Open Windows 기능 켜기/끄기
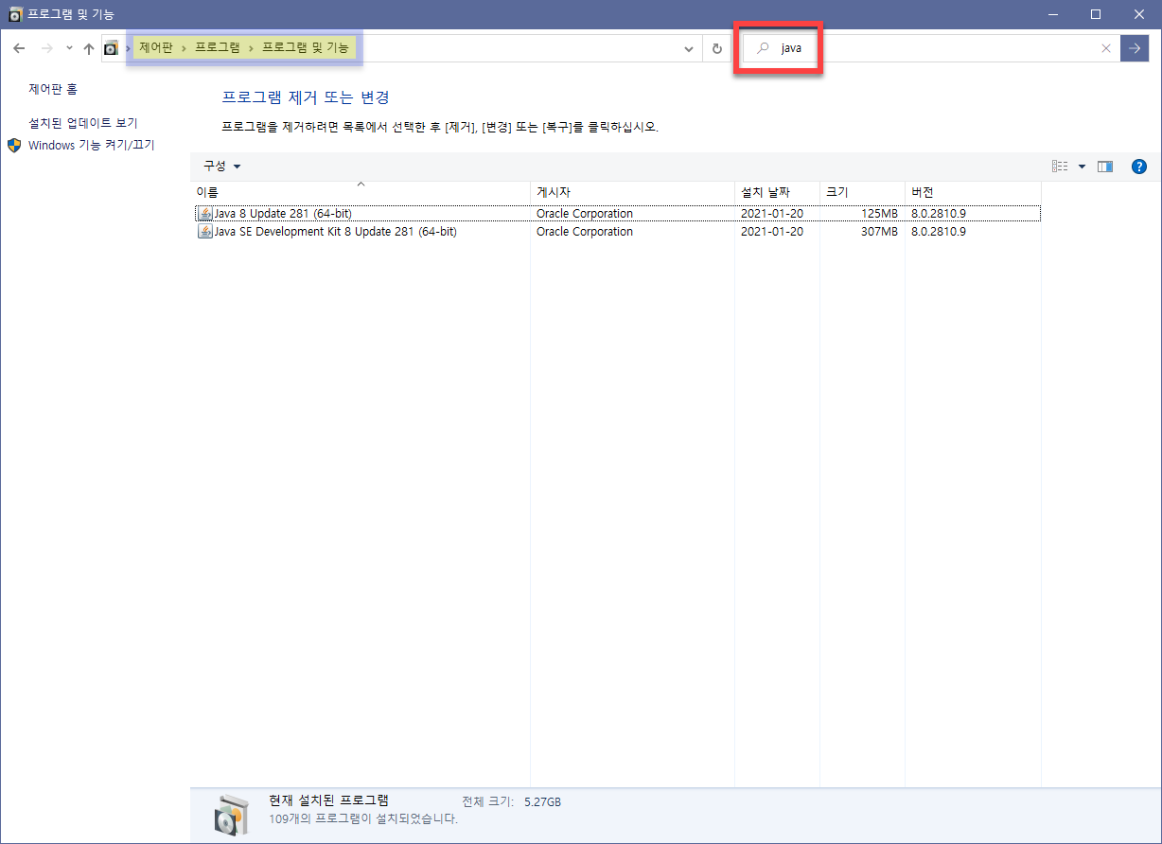 (92, 145)
